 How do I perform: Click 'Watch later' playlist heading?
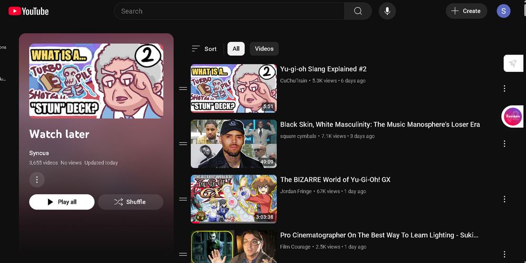[59, 134]
